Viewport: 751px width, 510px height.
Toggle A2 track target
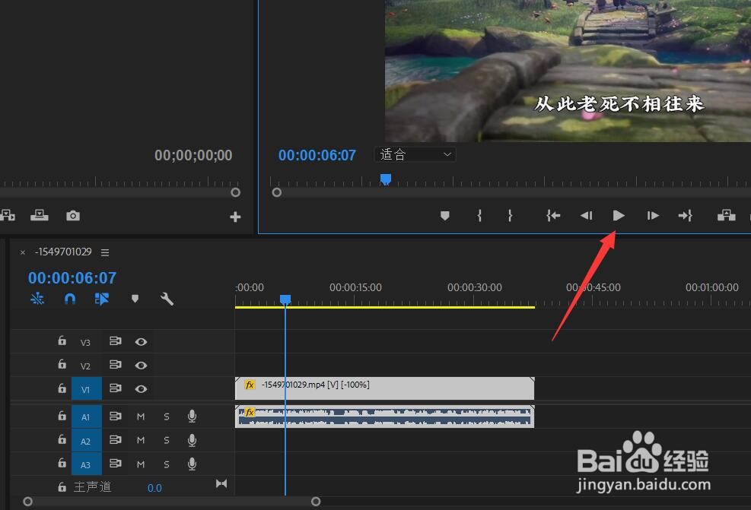[87, 441]
